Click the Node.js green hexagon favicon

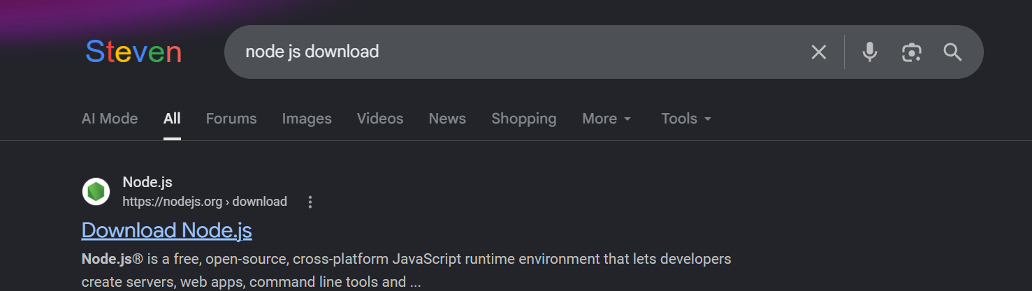click(x=96, y=191)
